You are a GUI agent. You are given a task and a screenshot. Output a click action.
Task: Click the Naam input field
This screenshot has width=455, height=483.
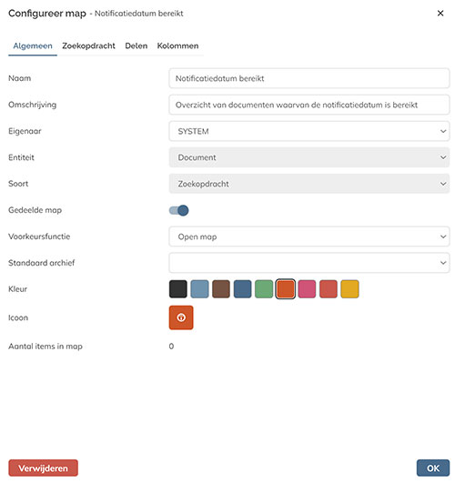[x=308, y=78]
